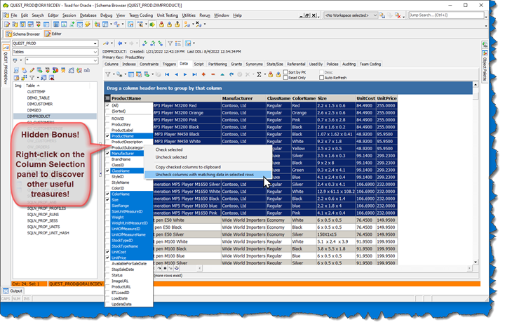Click the data grid filter funnel icon

click(x=108, y=74)
